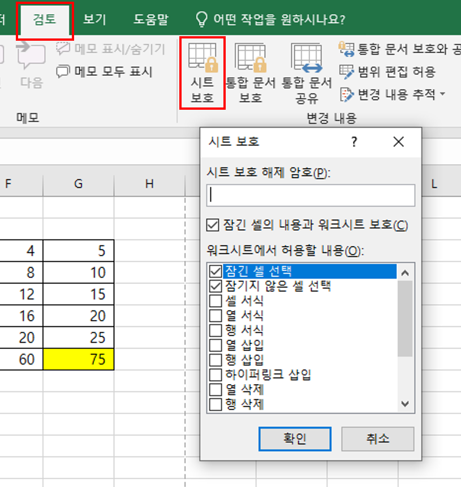Select cell with value 10
This screenshot has width=461, height=487.
[x=78, y=272]
